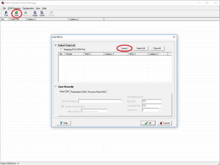220x165 pixels.
Task: Click the MAC Address input field
Action: (x=94, y=111)
